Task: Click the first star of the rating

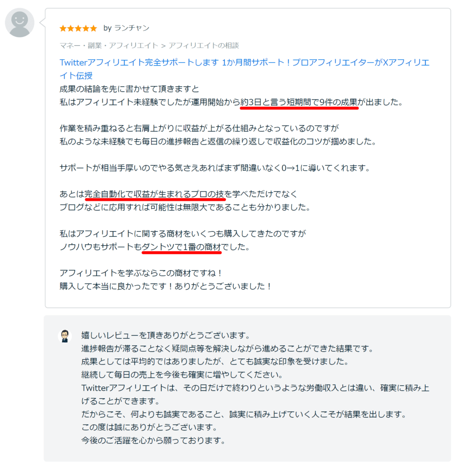Action: [63, 28]
